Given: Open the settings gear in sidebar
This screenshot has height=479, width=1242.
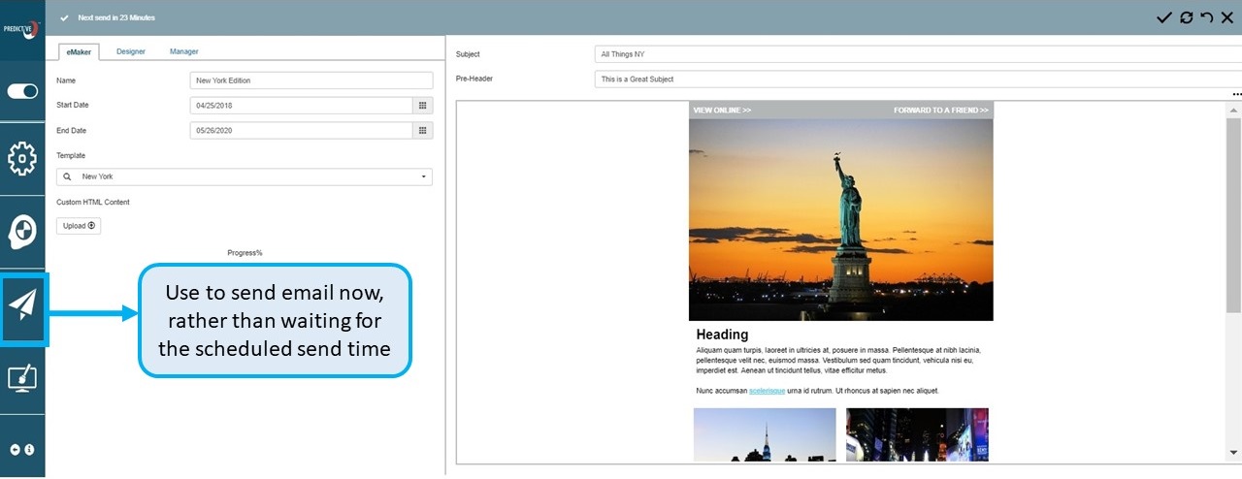Looking at the screenshot, I should 22,158.
